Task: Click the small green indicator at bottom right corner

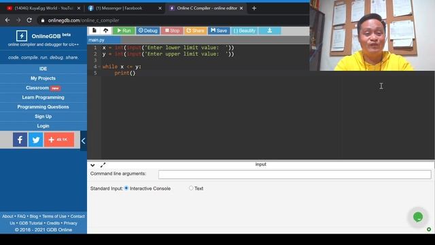Action: (x=429, y=229)
